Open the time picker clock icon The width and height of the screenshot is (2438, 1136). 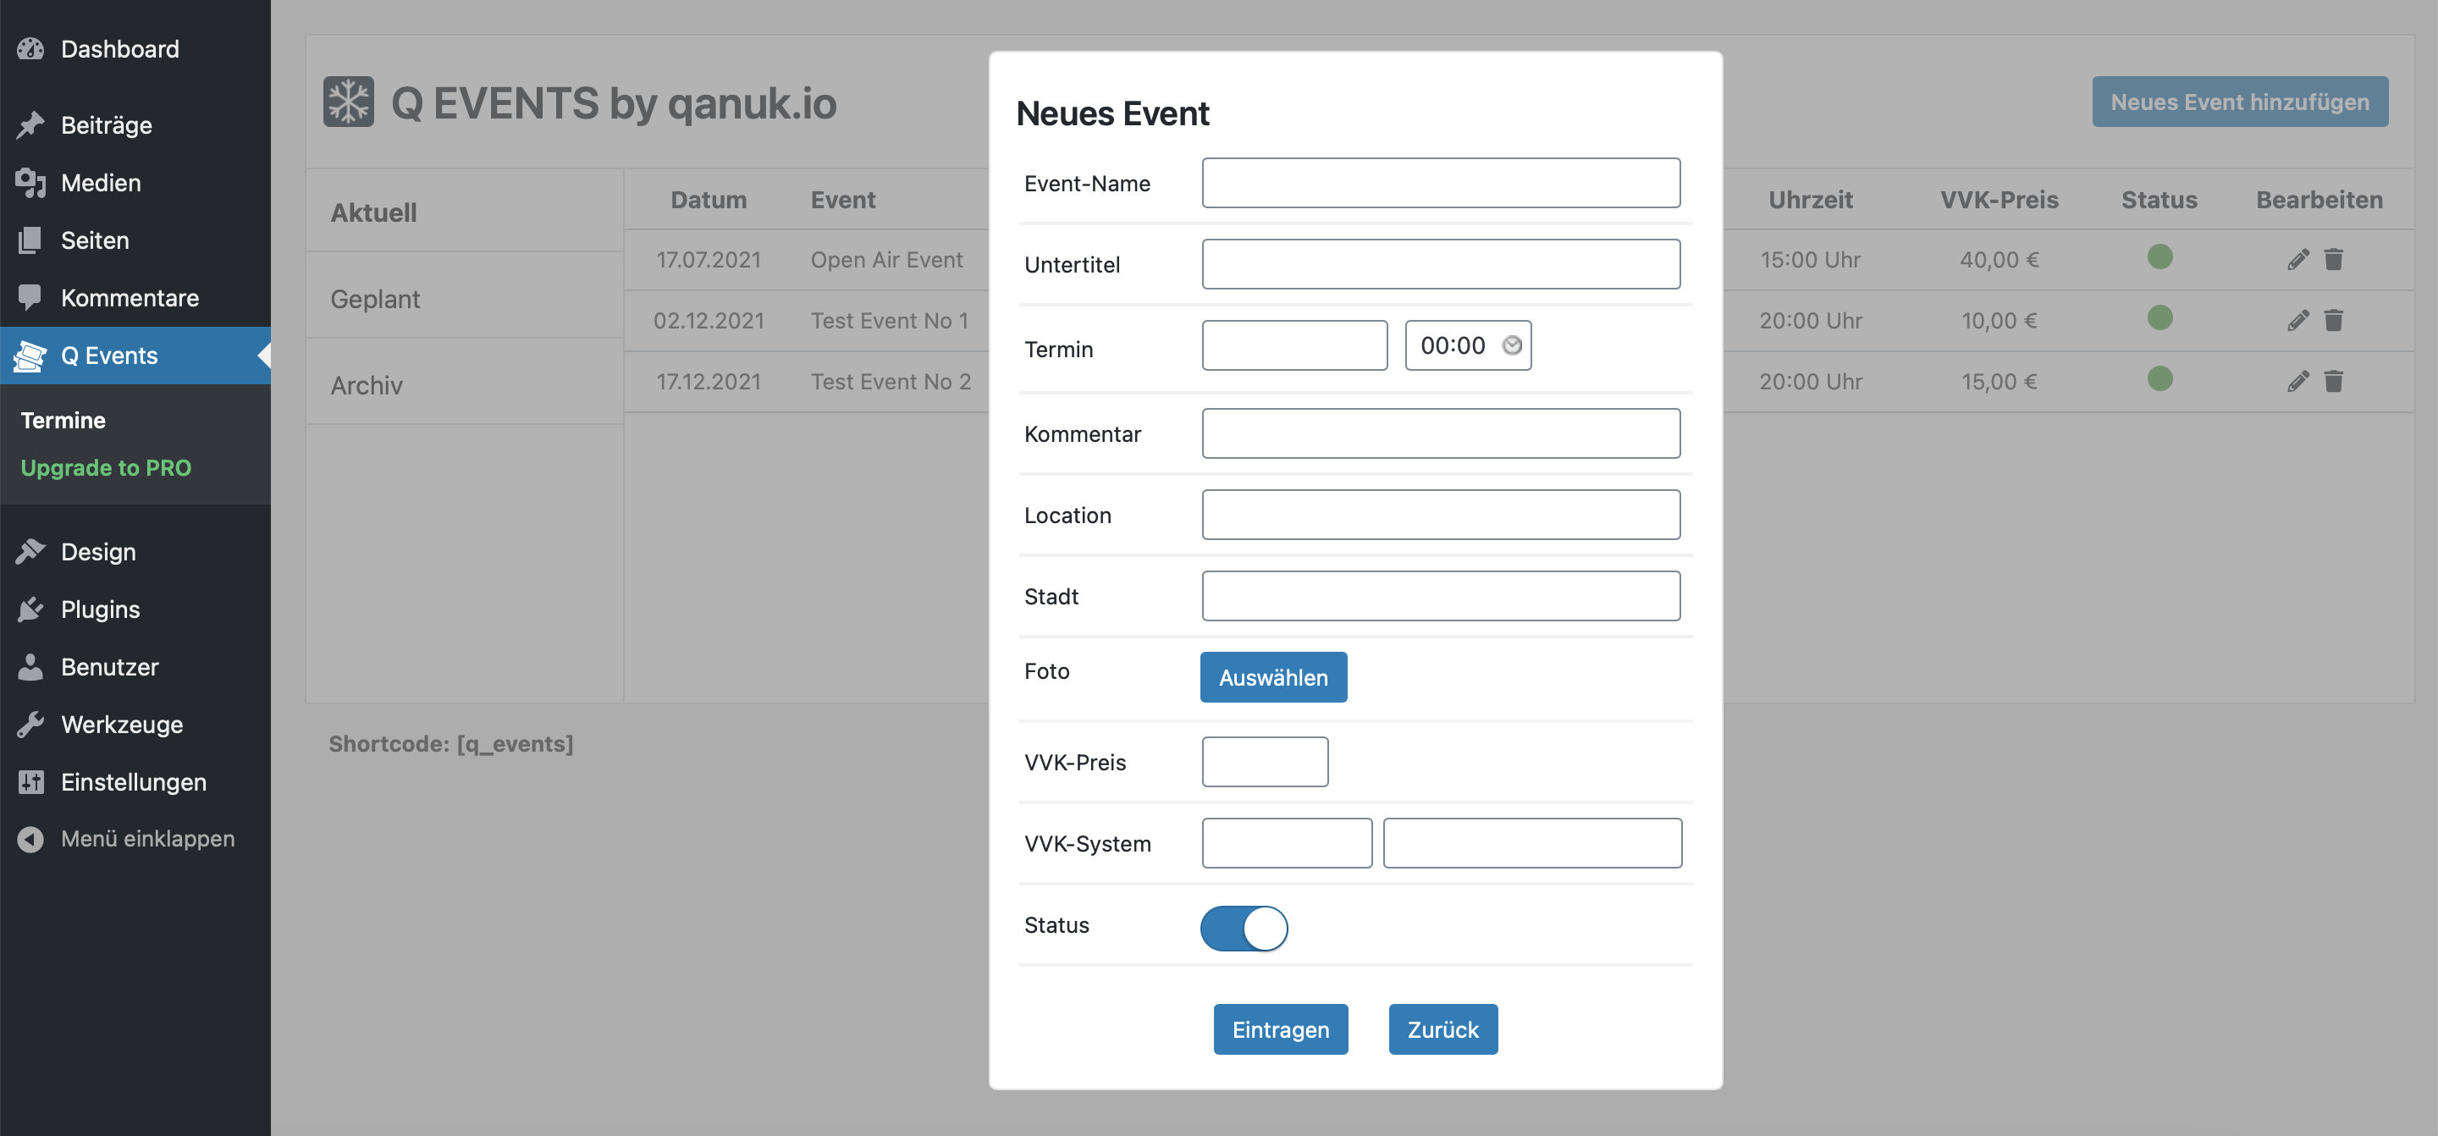pos(1511,345)
